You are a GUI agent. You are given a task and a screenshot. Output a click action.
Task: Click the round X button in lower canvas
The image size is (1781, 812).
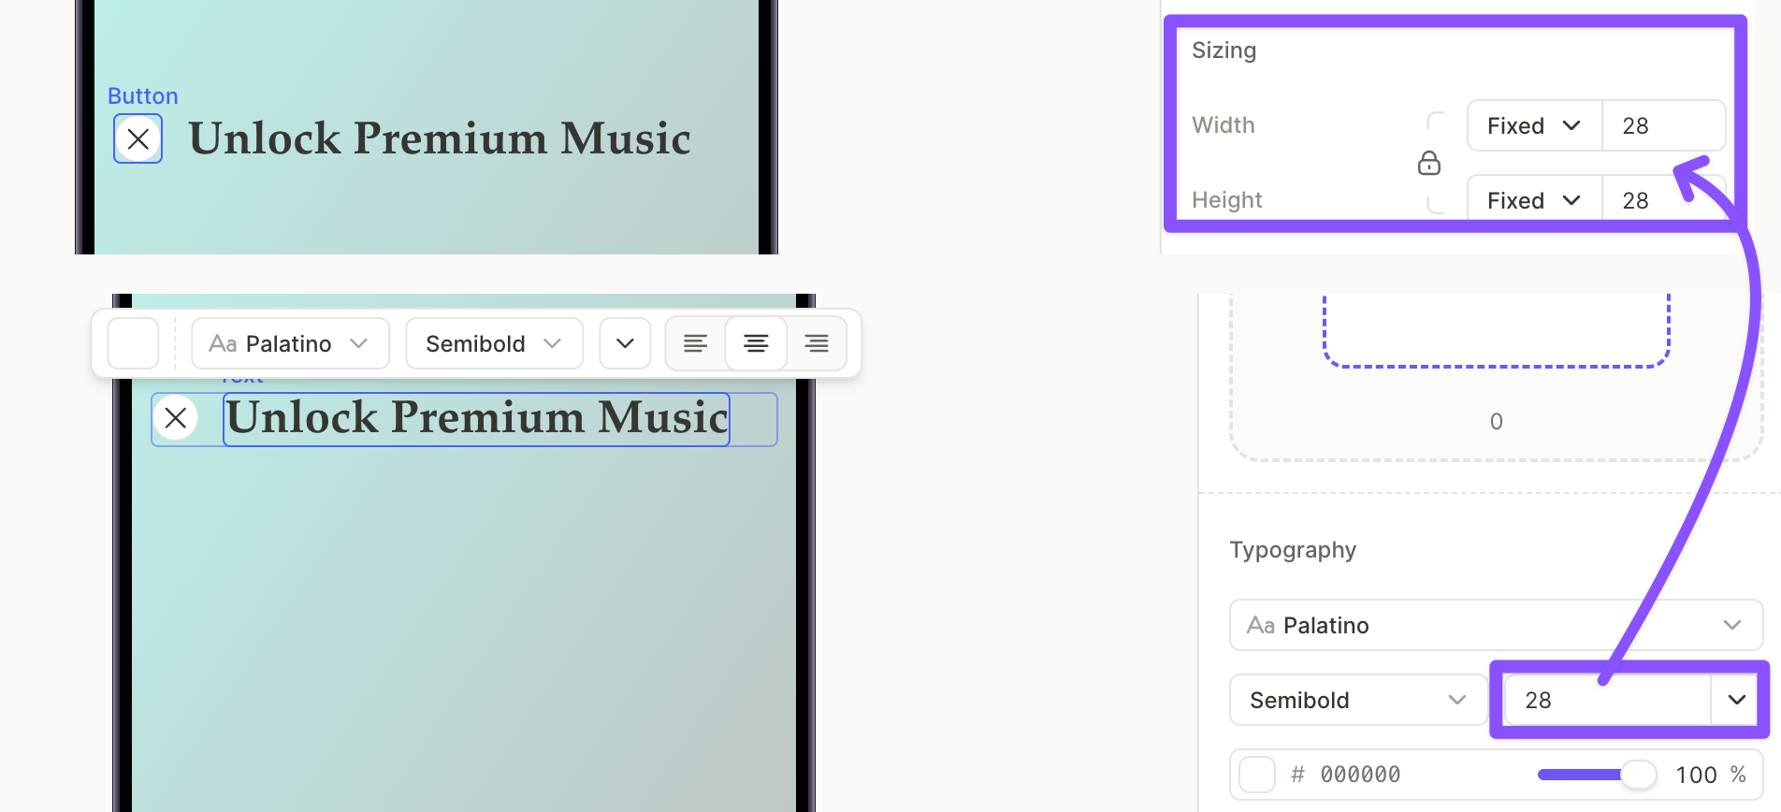[x=176, y=418]
